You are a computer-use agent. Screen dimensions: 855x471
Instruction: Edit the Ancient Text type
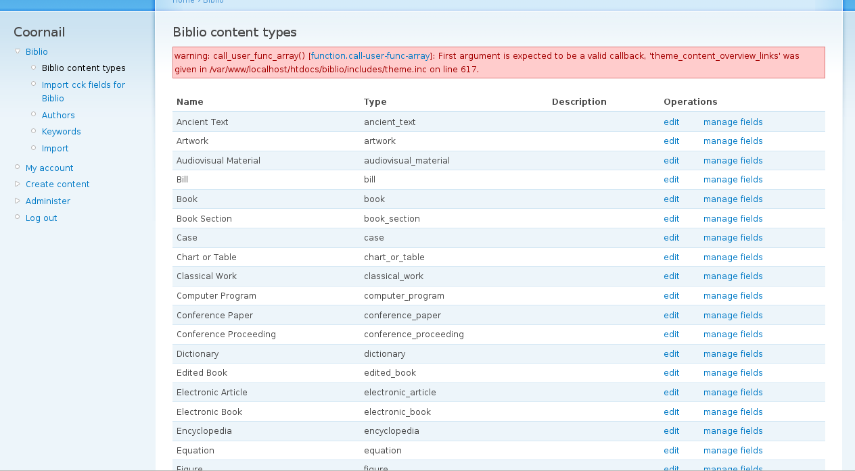point(671,122)
